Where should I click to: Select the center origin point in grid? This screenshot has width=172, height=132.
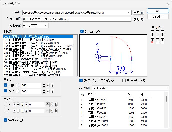coord(157,37)
